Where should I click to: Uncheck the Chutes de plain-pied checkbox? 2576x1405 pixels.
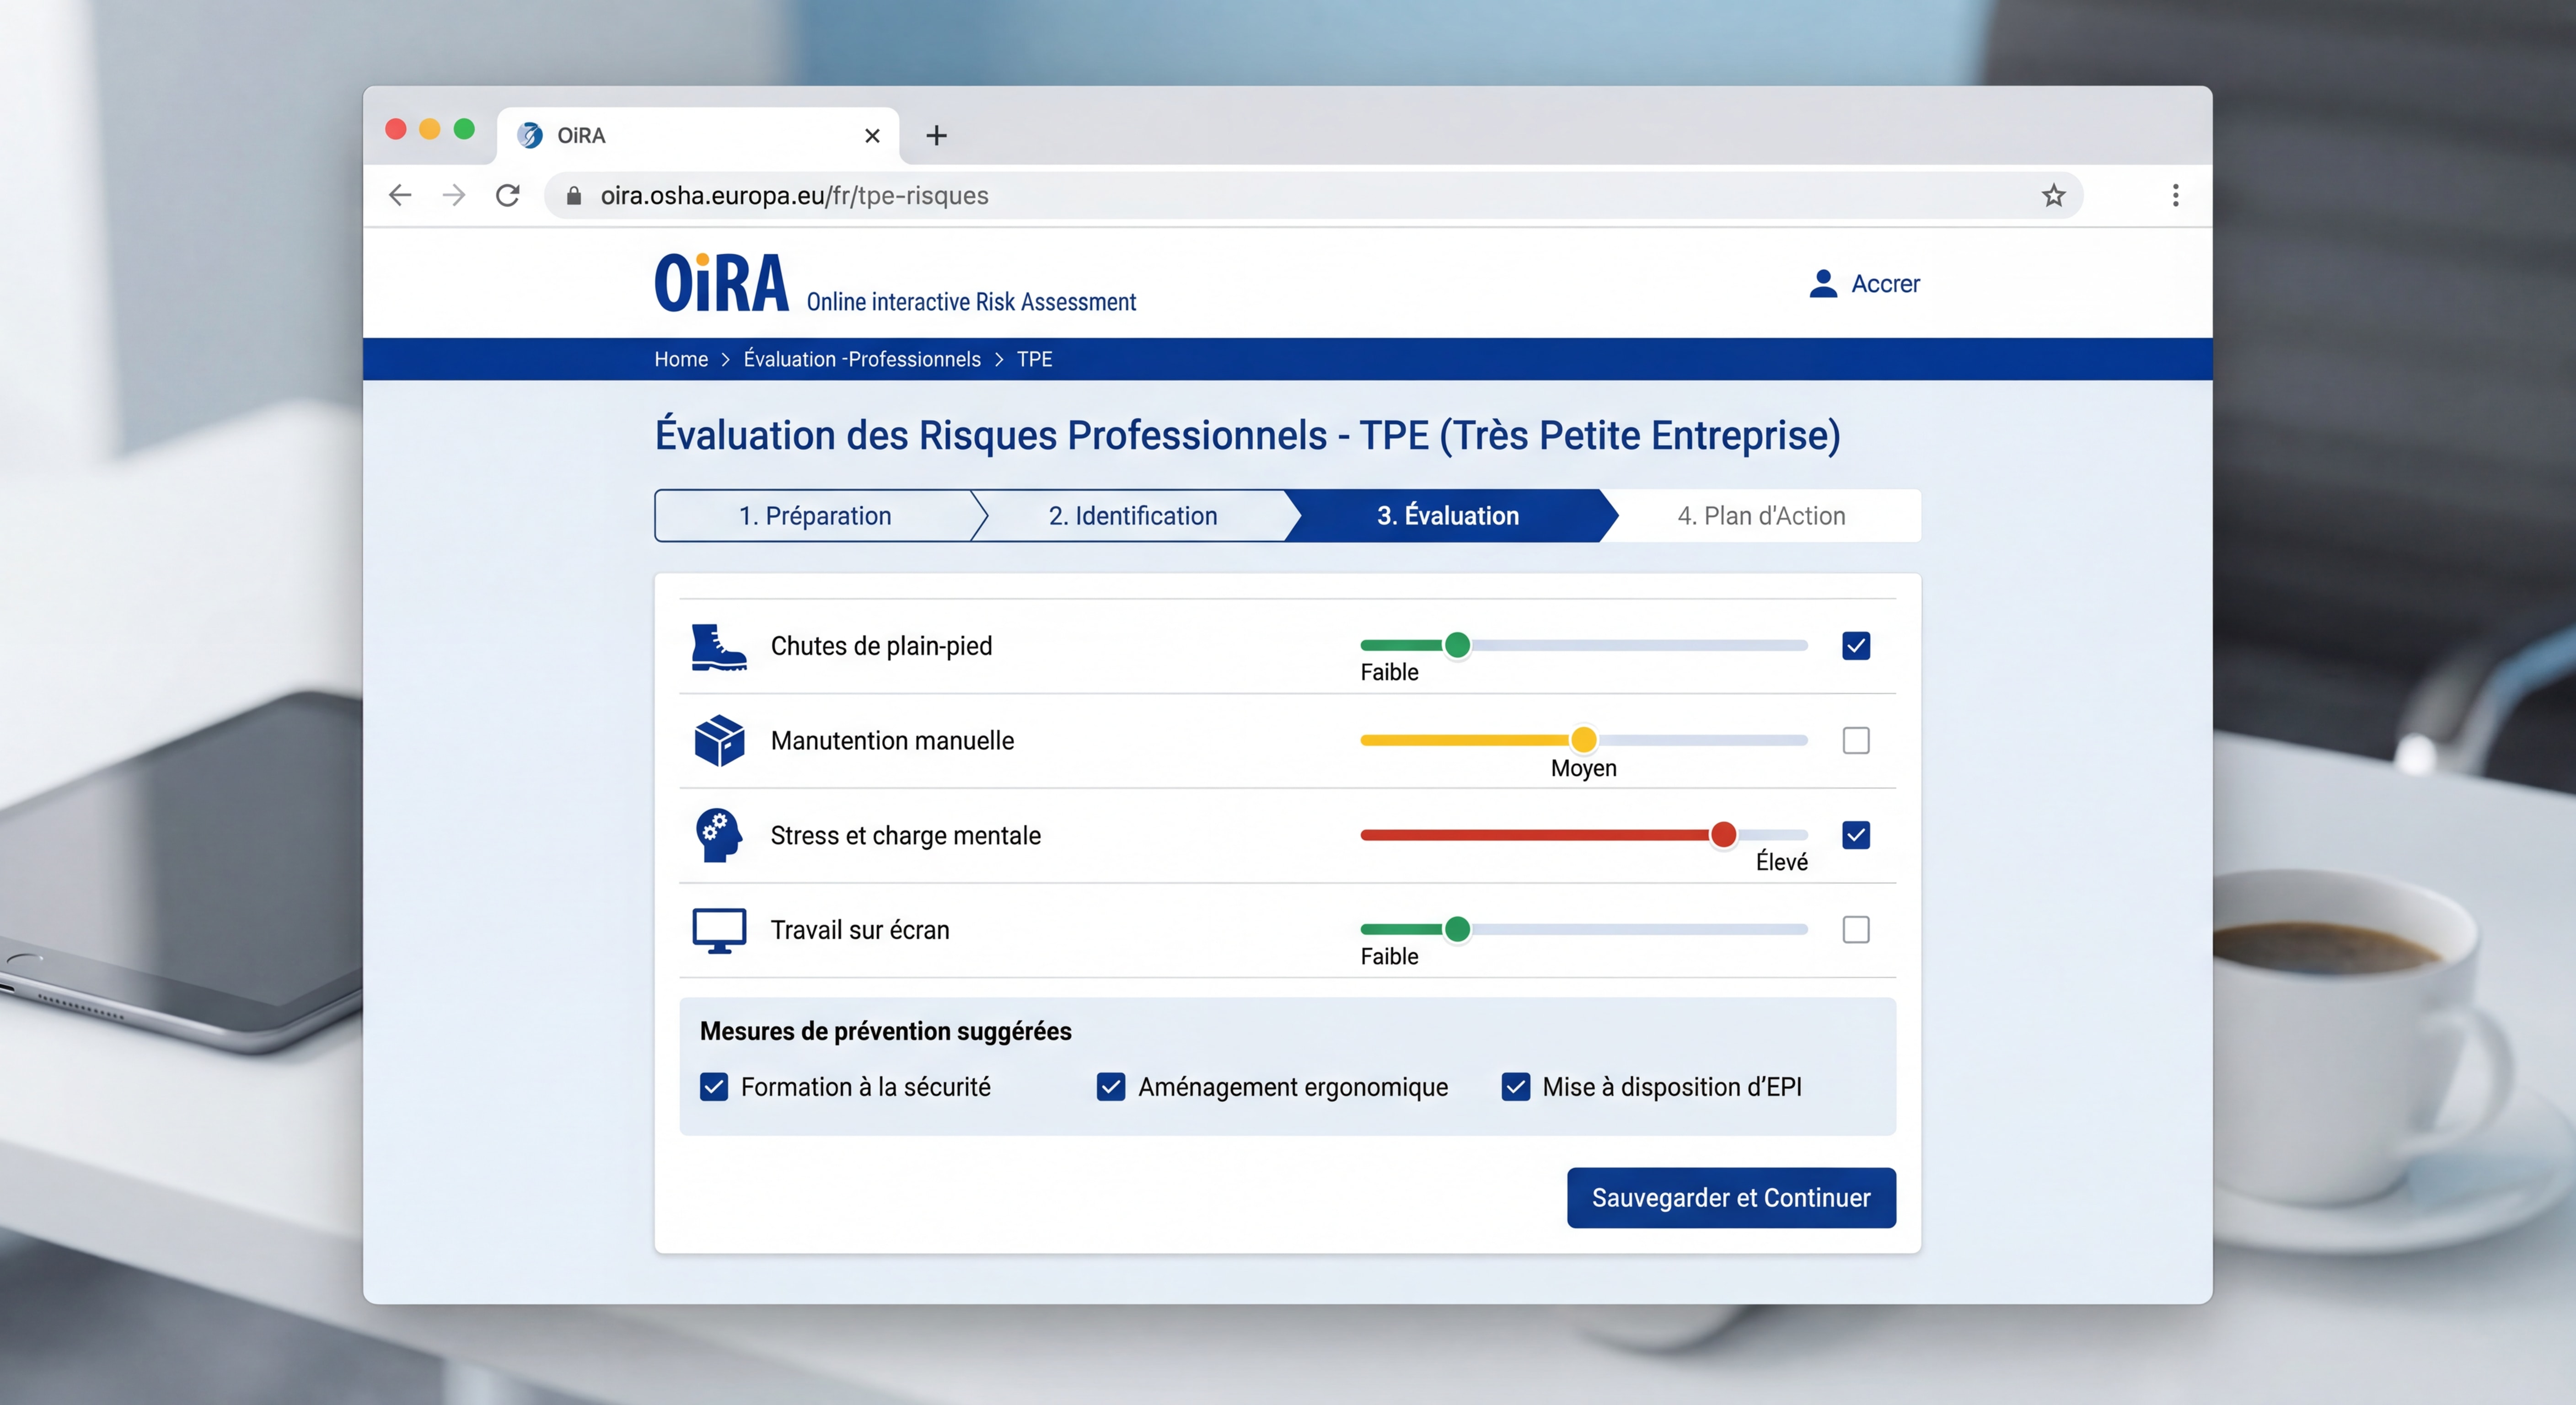1856,646
